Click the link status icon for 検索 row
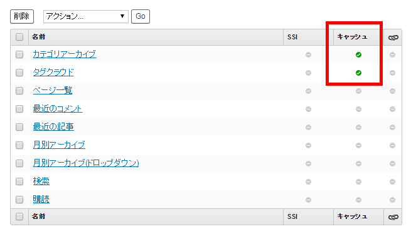Viewport: 411px width, 229px height. click(392, 181)
